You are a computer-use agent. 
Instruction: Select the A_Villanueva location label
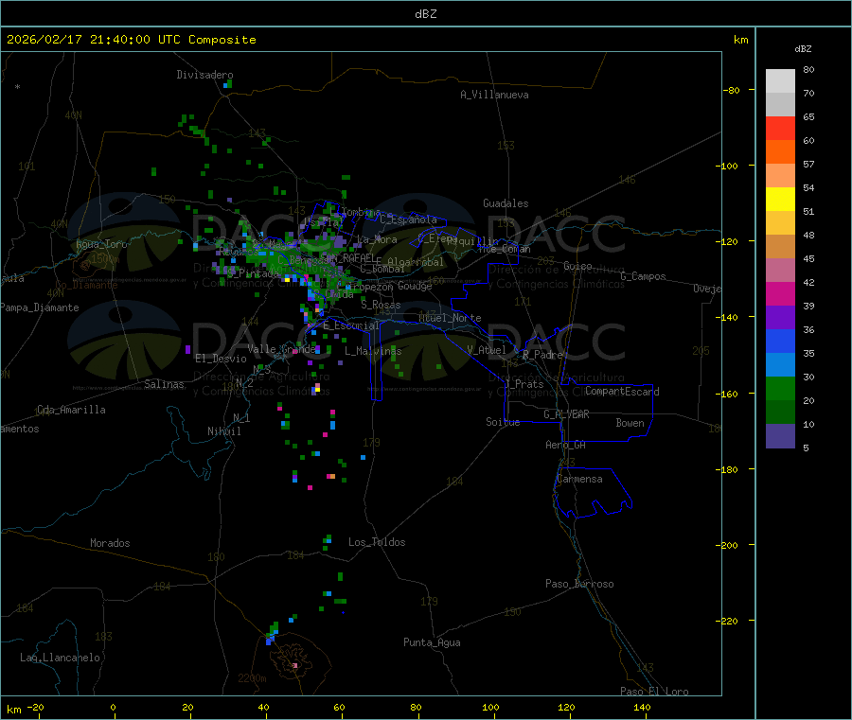494,95
